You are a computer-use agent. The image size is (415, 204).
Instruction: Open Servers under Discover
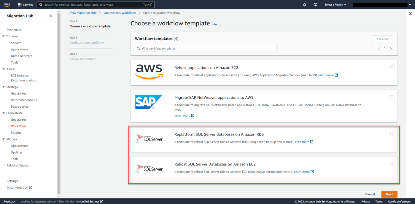(x=16, y=43)
